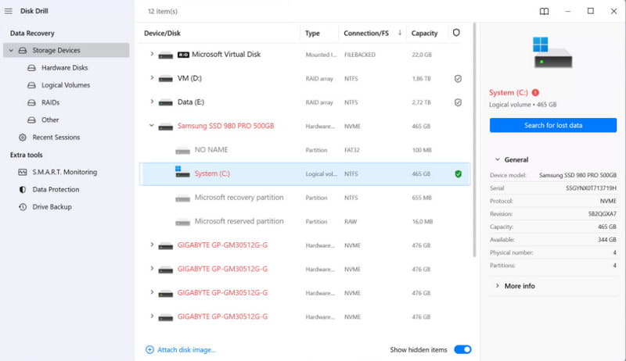Viewport: 626px width, 361px height.
Task: Click the sort arrow in Connection/FS header
Action: [400, 33]
